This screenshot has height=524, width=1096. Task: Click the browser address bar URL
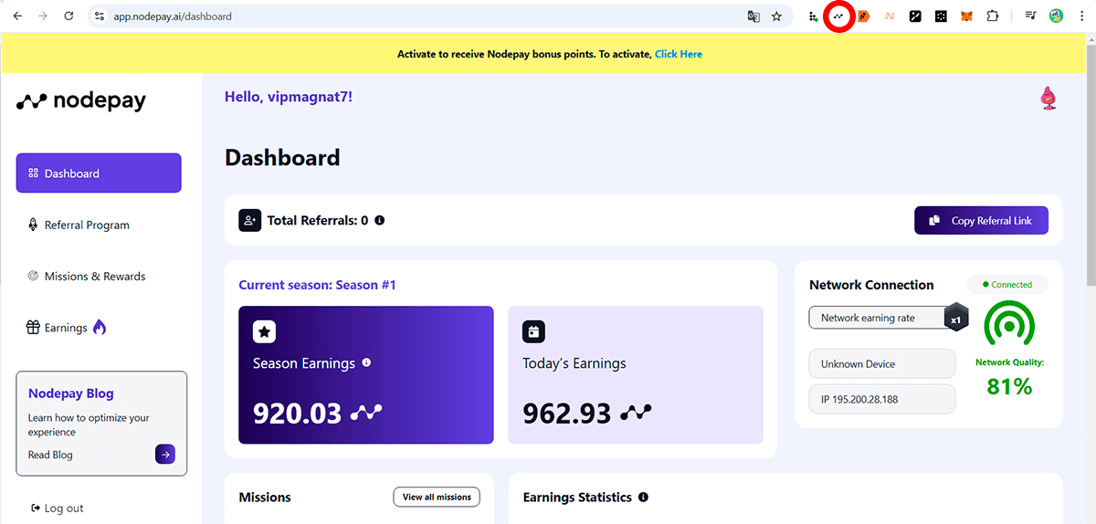(173, 16)
